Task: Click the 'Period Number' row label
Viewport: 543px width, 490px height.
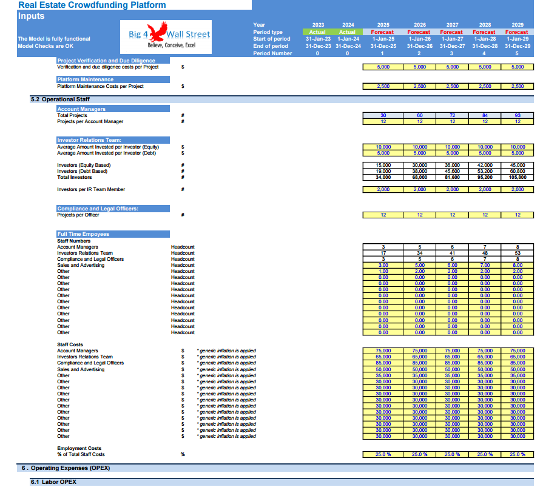Action: (272, 53)
